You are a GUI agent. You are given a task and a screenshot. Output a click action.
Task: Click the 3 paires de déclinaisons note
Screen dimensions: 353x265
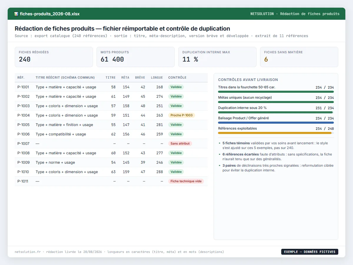[x=276, y=168]
